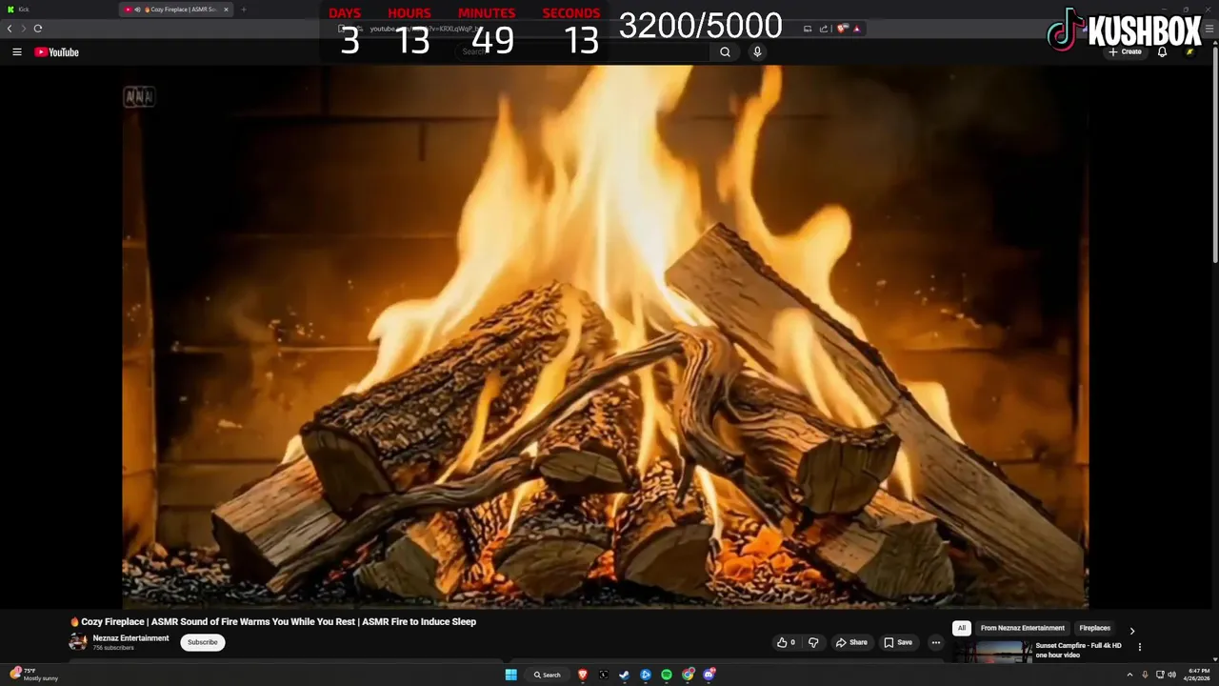The image size is (1219, 686).
Task: Go back in the browser
Action: point(10,29)
